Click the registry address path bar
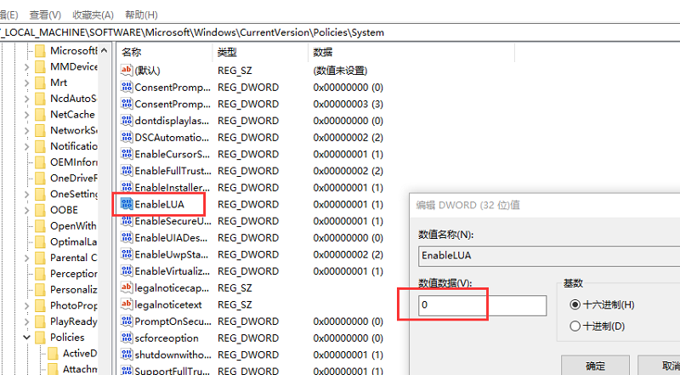The width and height of the screenshot is (680, 375). pyautogui.click(x=340, y=32)
